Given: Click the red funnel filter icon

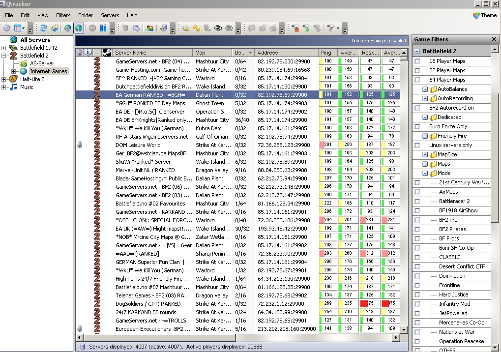Looking at the screenshot, I should 295,28.
